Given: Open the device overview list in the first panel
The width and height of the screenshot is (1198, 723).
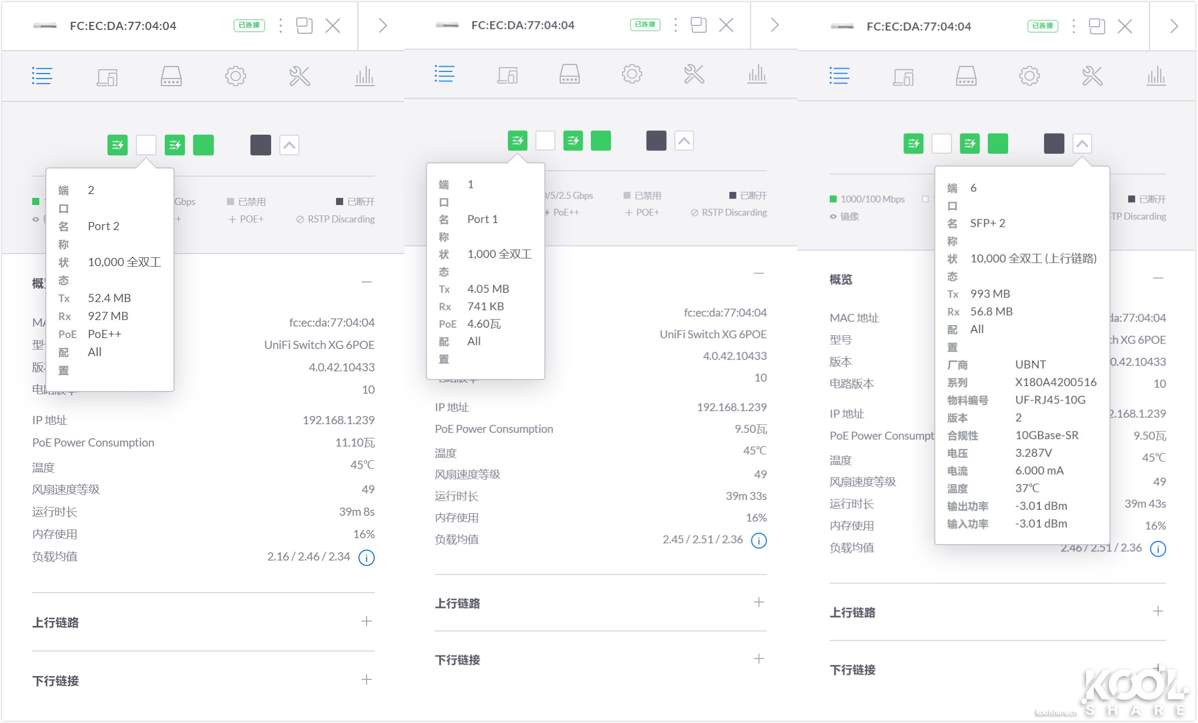Looking at the screenshot, I should (x=42, y=76).
